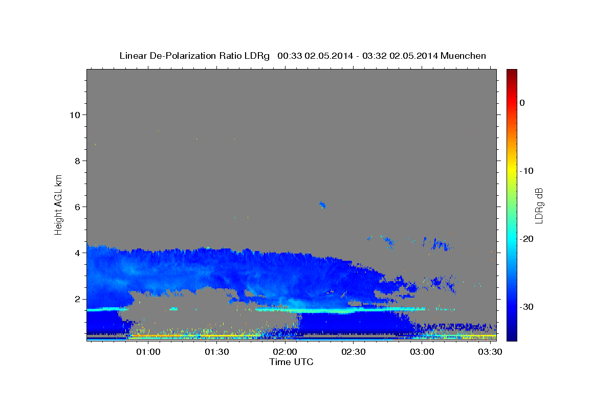Click the small blue echo at 6 km
Image resolution: width=614 pixels, height=409 pixels.
tap(322, 204)
